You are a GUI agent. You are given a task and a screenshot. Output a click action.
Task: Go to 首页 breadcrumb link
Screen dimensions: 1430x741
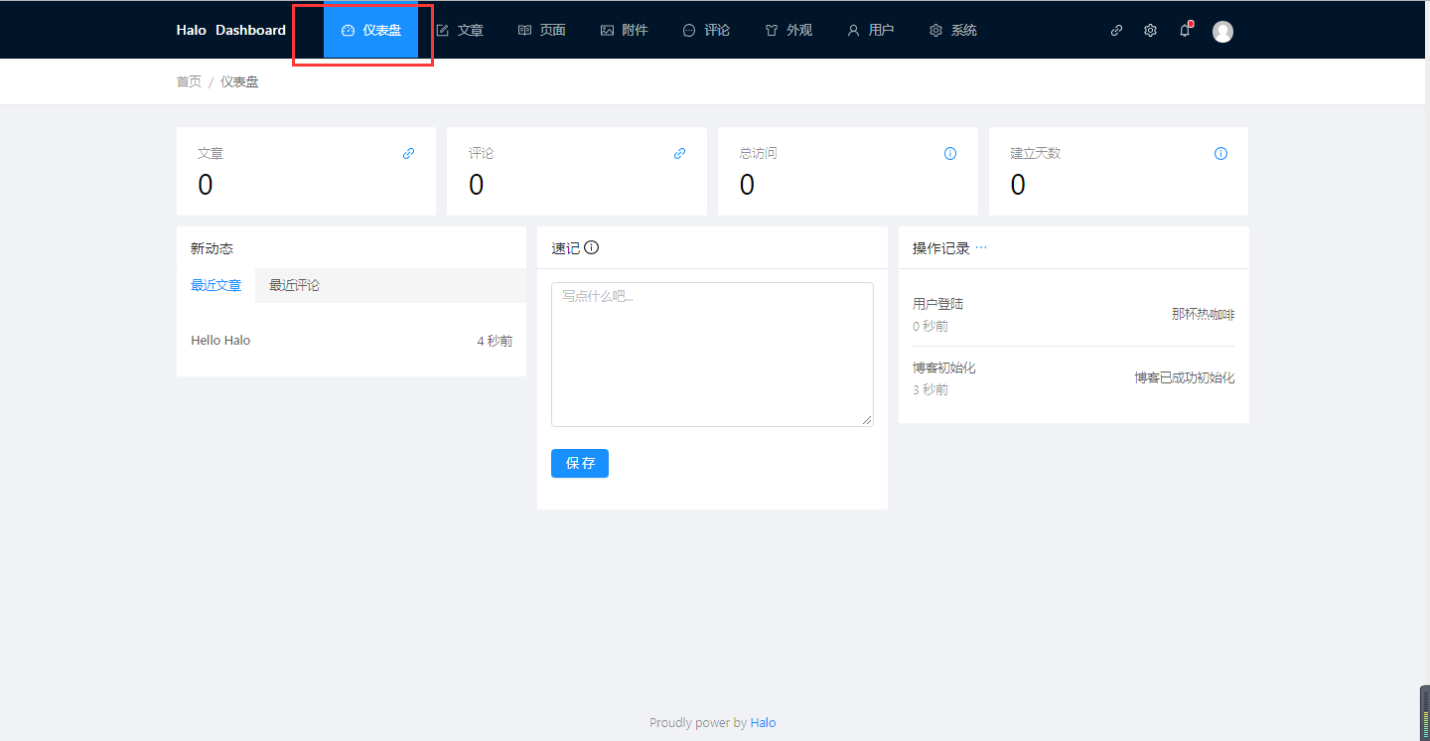189,81
